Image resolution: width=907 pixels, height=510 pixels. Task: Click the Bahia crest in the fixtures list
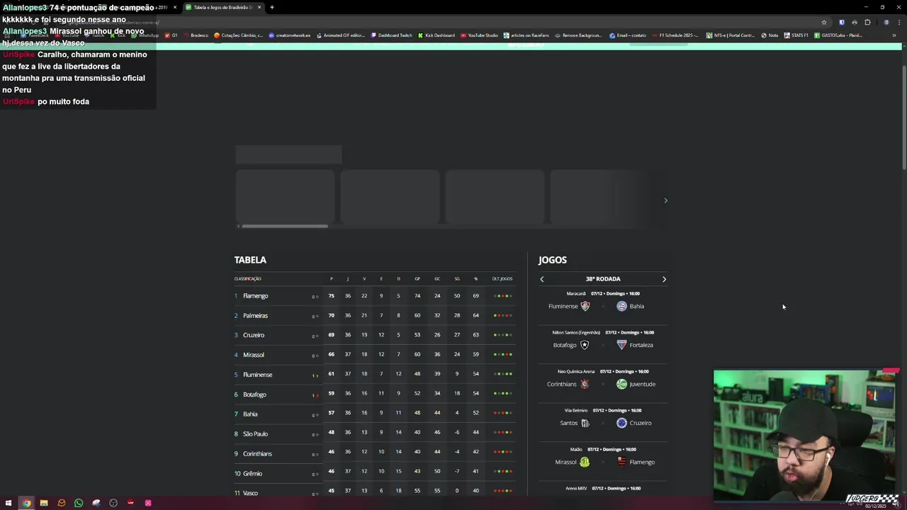621,306
